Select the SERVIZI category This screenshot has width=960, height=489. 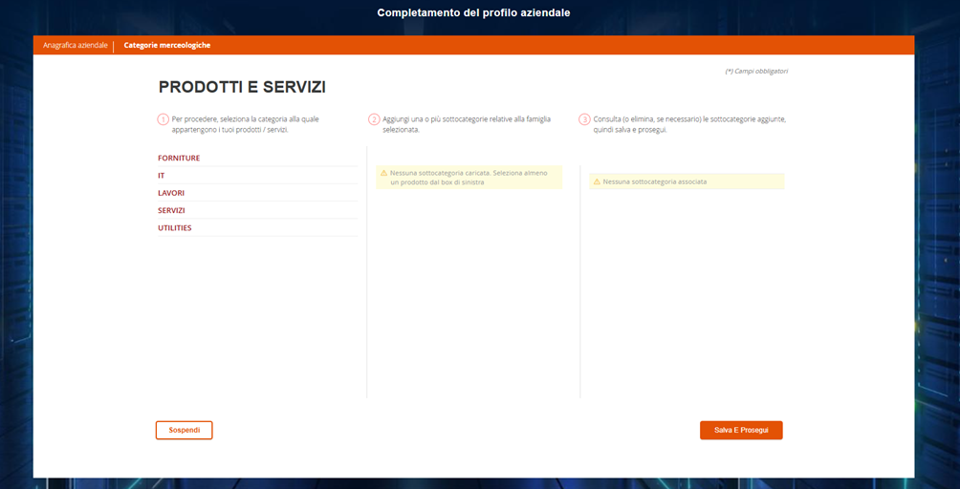(x=171, y=210)
